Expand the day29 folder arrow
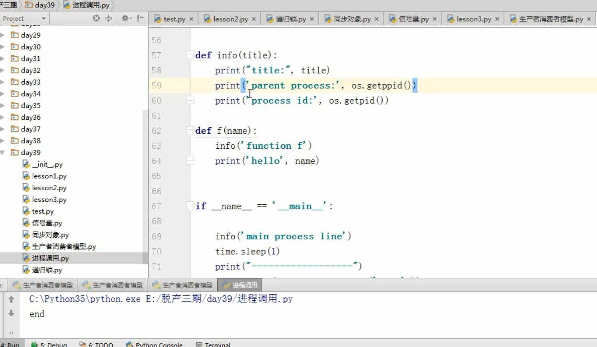Viewport: 597px width, 347px height. coord(2,35)
